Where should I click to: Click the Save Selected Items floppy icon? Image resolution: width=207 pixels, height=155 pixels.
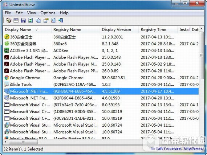pyautogui.click(x=23, y=20)
